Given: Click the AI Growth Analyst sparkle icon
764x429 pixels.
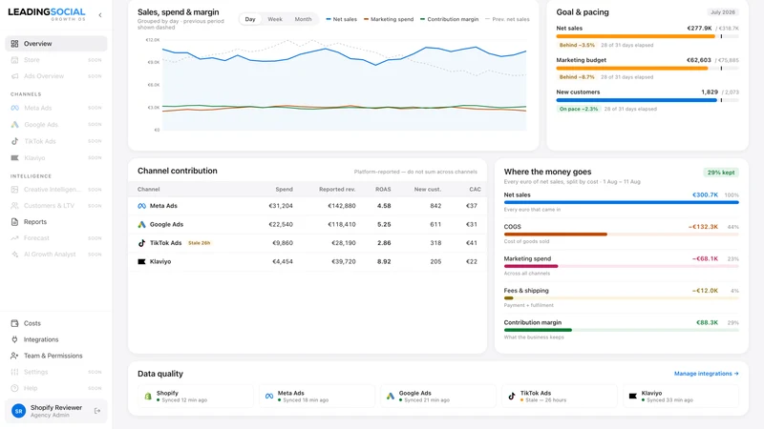Looking at the screenshot, I should point(14,254).
